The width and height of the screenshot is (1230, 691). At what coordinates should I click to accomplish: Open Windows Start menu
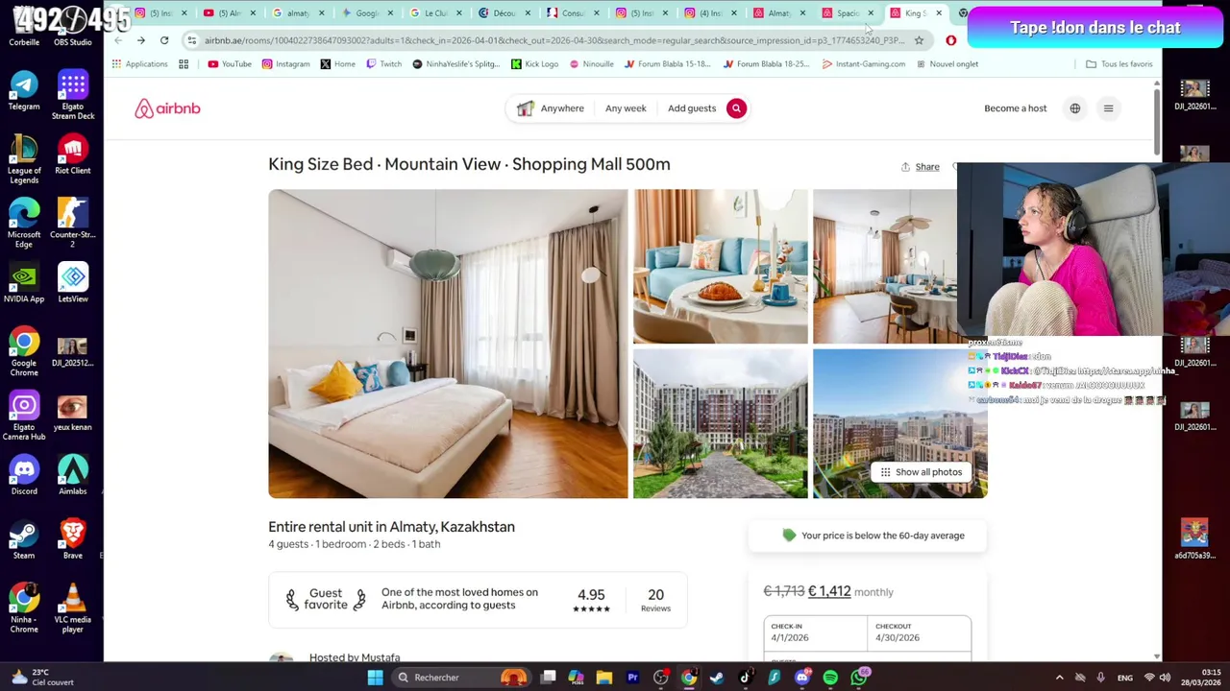375,678
